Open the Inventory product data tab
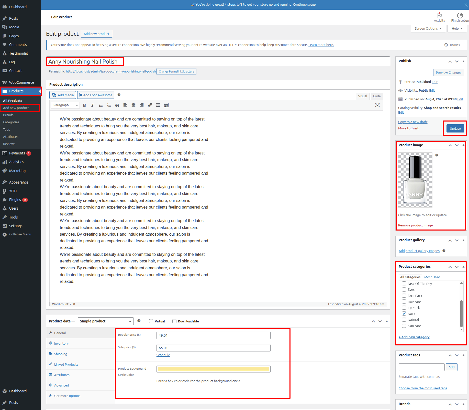Screen dimensions: 469x410 pyautogui.click(x=61, y=344)
